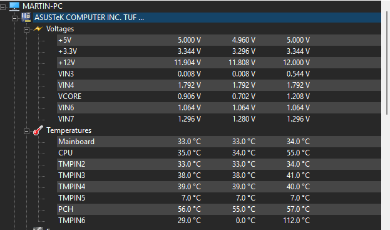This screenshot has height=230, width=390.
Task: Select the TMPIN5 temperature row
Action: pyautogui.click(x=219, y=198)
